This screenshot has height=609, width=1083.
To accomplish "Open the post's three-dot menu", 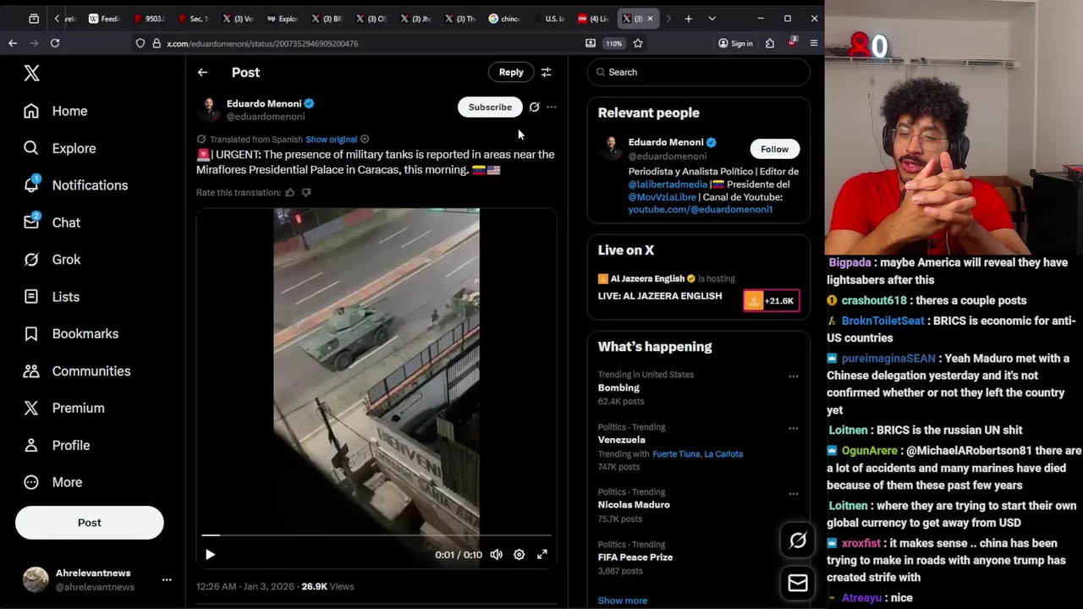I will point(552,107).
